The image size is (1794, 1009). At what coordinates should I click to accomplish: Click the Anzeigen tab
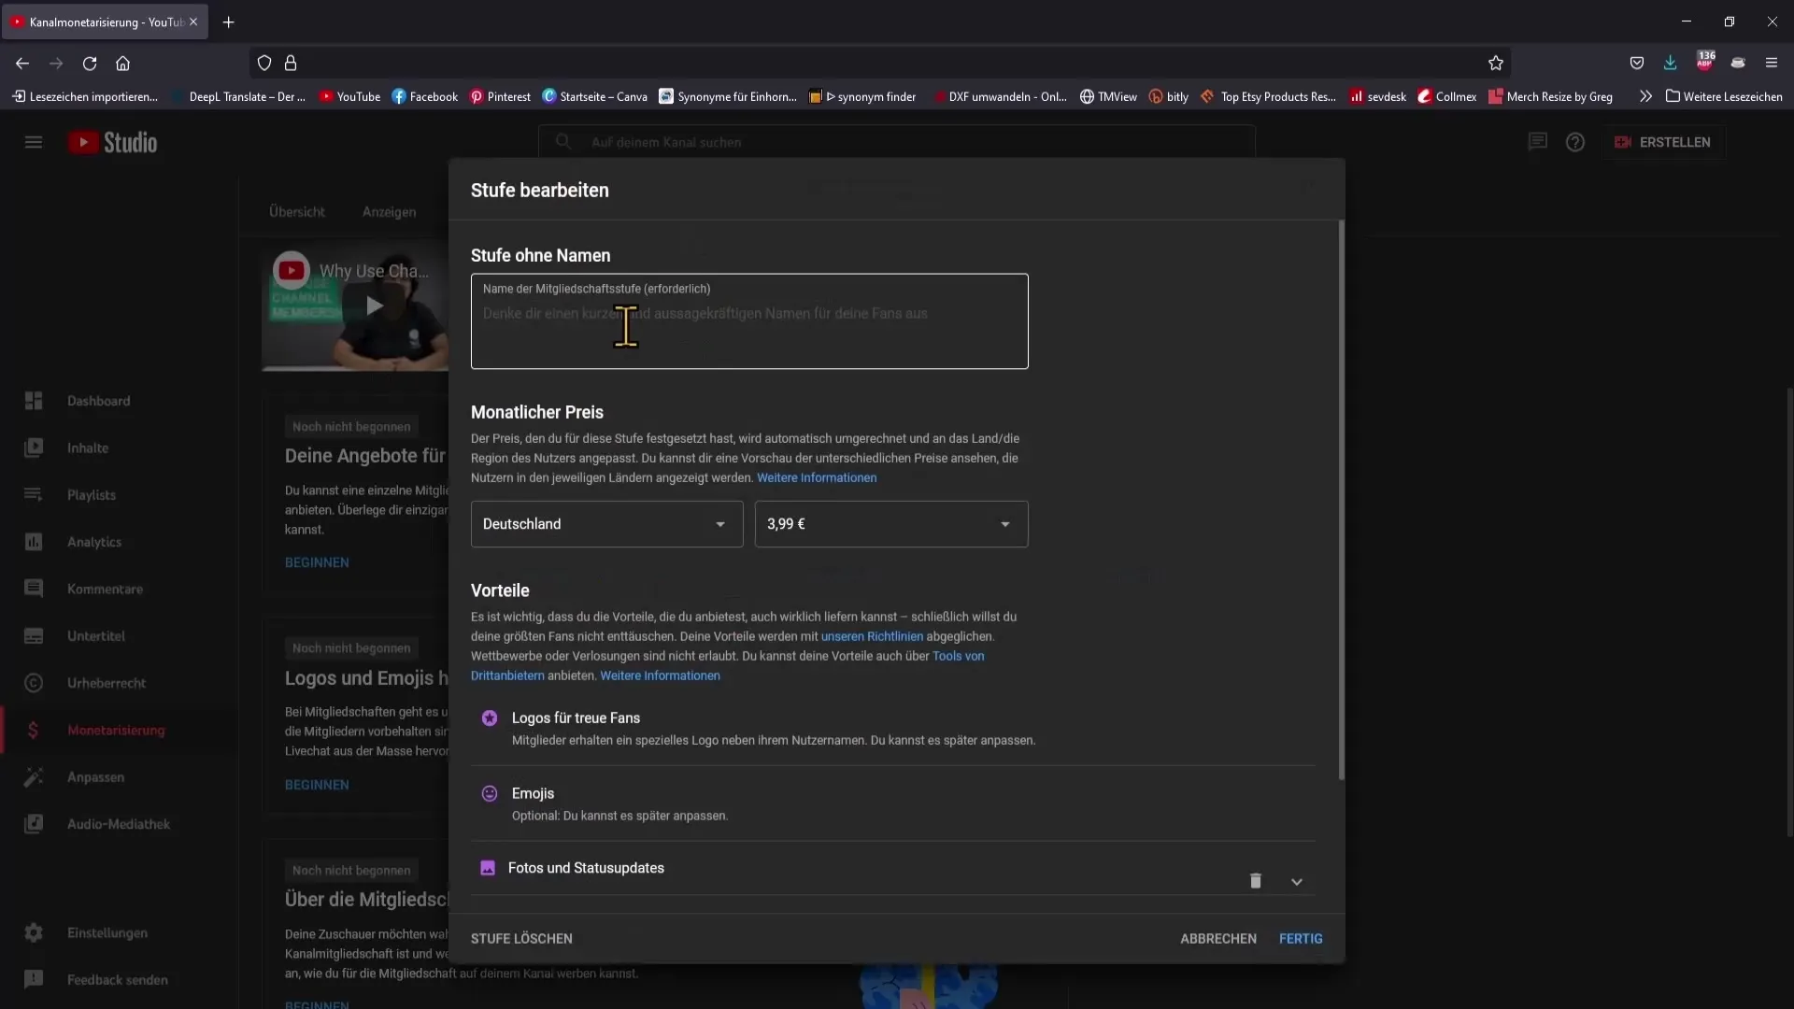click(x=390, y=210)
